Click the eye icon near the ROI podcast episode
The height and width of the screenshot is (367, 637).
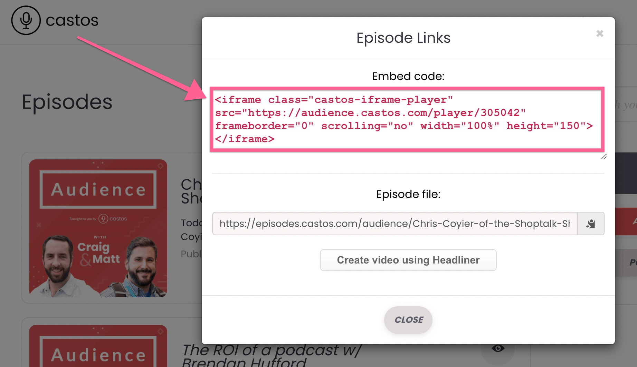498,348
